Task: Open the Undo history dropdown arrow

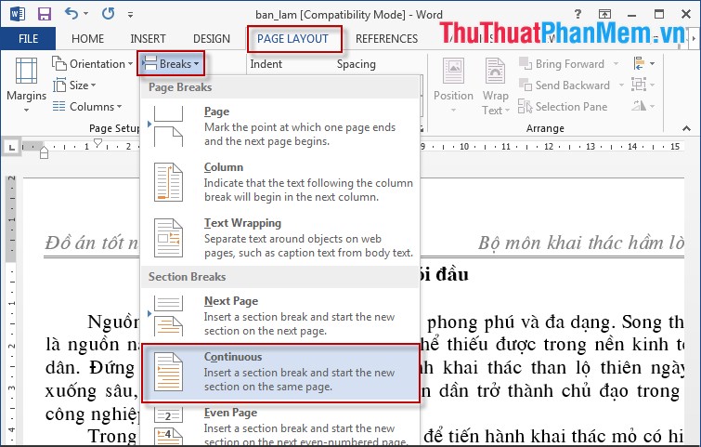Action: pyautogui.click(x=85, y=14)
